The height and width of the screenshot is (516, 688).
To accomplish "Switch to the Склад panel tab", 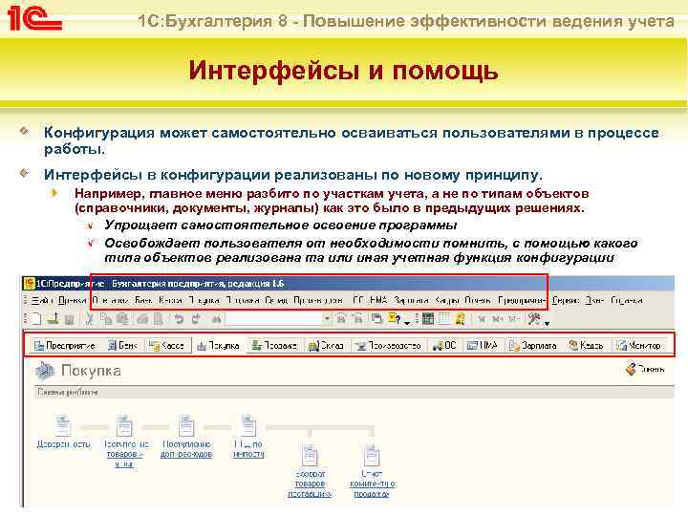I will (x=326, y=346).
